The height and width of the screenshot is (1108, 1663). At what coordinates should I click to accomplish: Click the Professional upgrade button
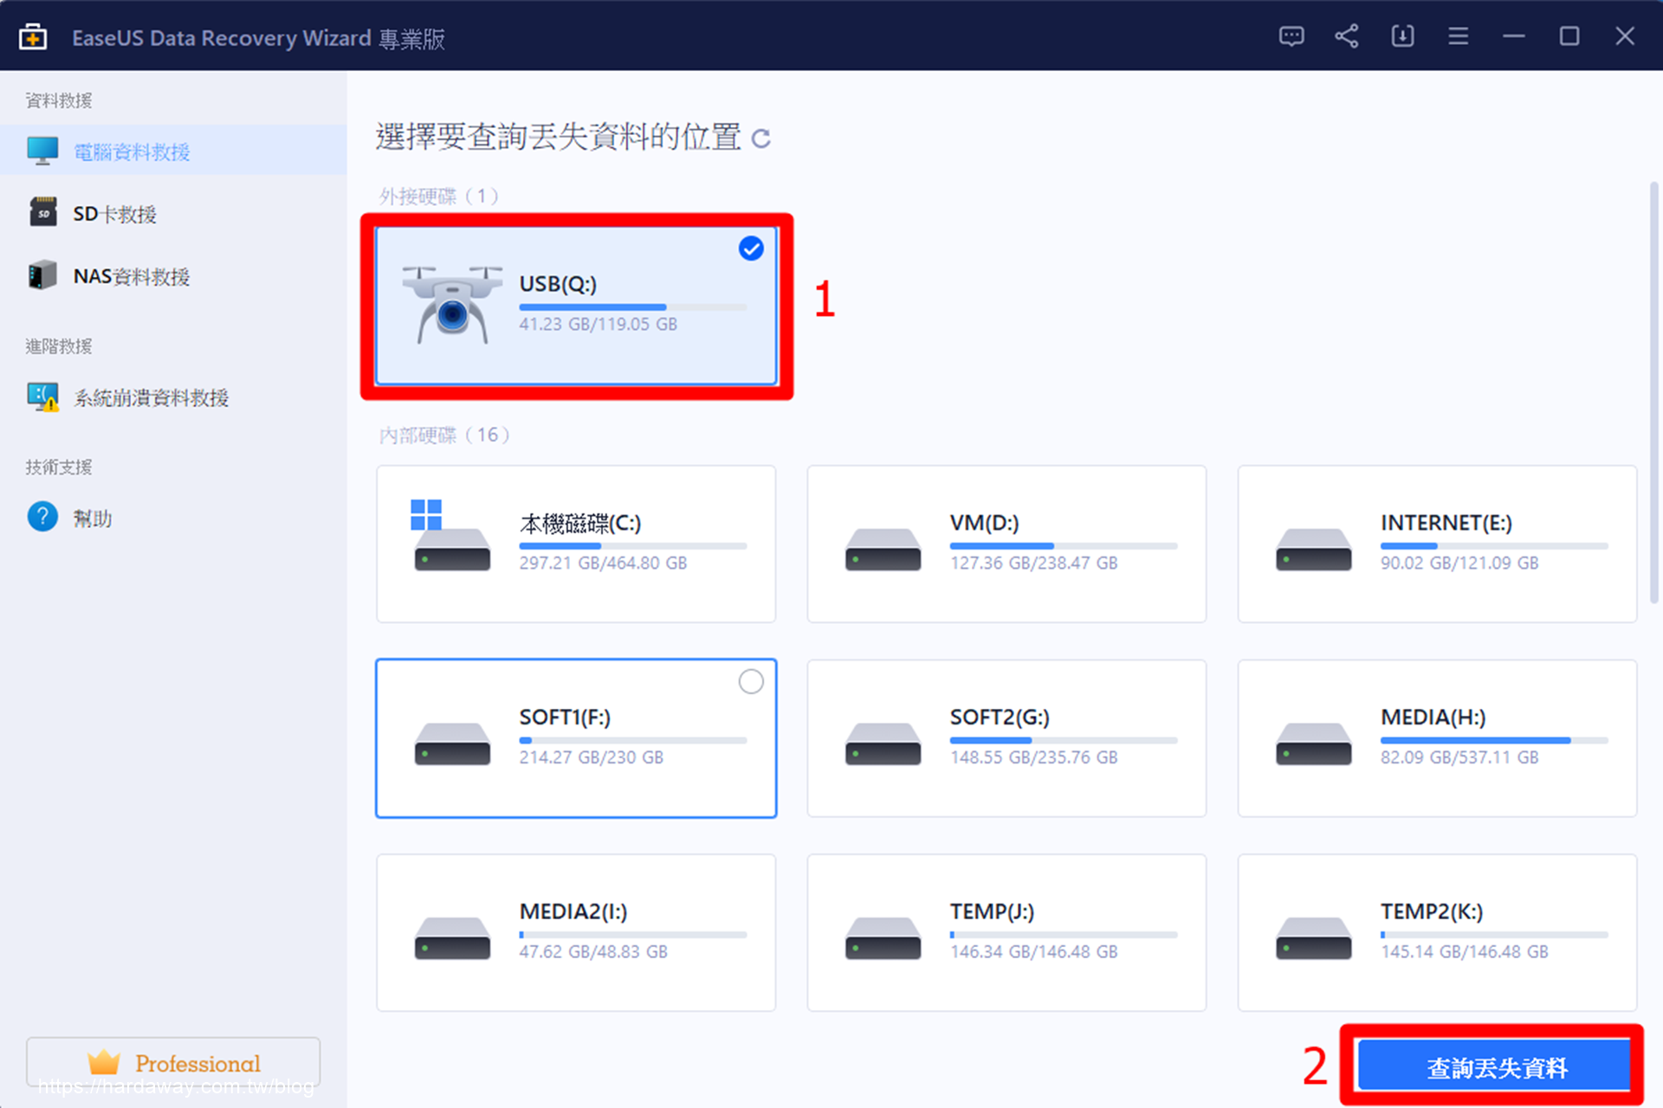click(173, 1062)
